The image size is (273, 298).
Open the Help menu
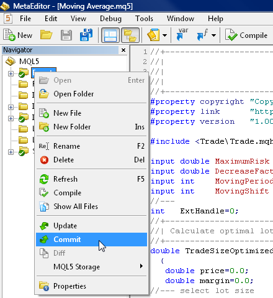pyautogui.click(x=215, y=19)
